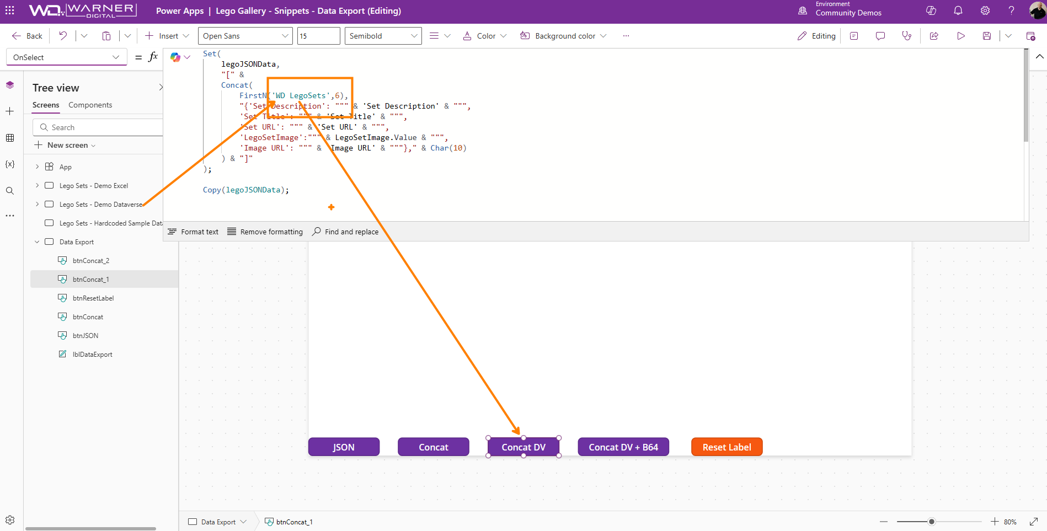
Task: Click the Insert plus sidebar icon
Action: coord(10,111)
